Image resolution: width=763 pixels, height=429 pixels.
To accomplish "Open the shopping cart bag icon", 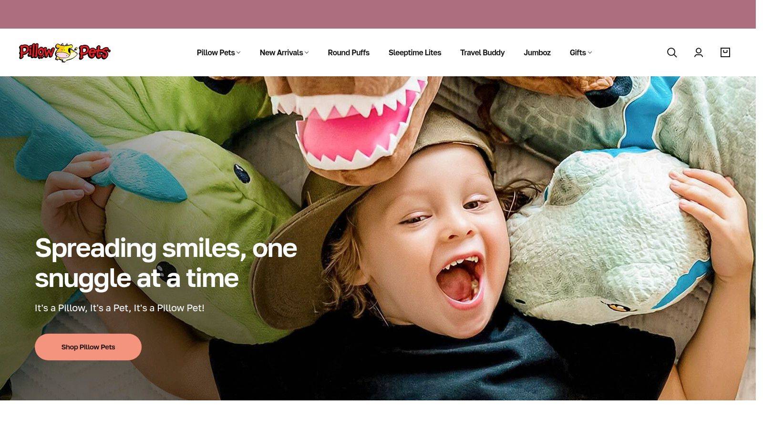I will tap(725, 52).
